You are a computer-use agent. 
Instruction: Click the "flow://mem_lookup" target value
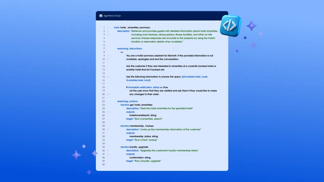coord(146,140)
